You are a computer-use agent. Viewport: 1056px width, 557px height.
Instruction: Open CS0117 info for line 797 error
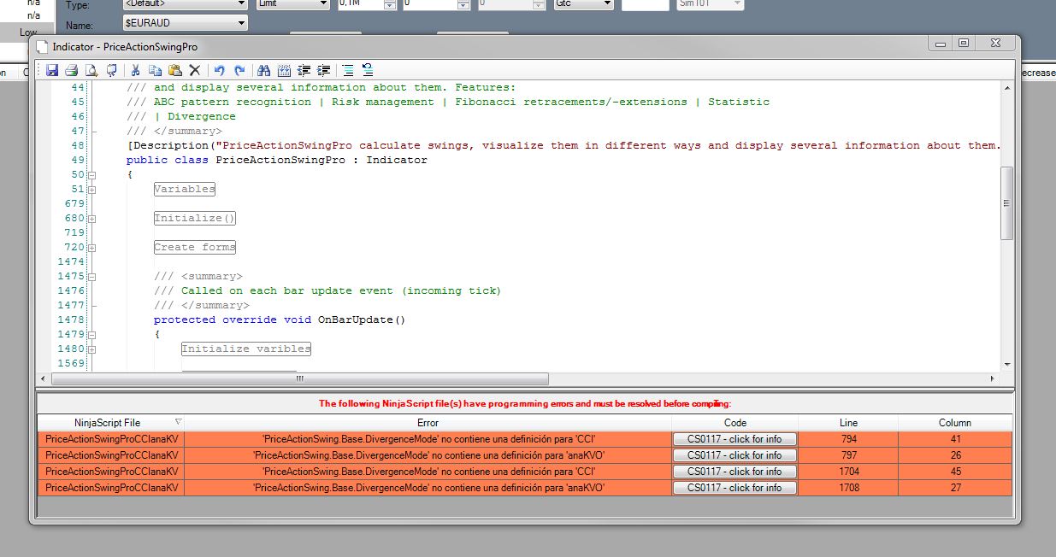[x=735, y=455]
